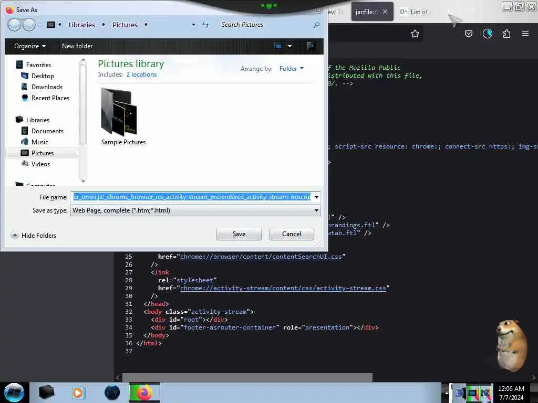Select Desktop in the navigation pane
Screen dimensions: 538x403
(43, 76)
